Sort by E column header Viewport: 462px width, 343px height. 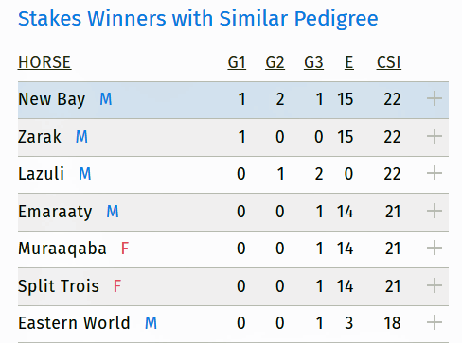click(x=348, y=62)
